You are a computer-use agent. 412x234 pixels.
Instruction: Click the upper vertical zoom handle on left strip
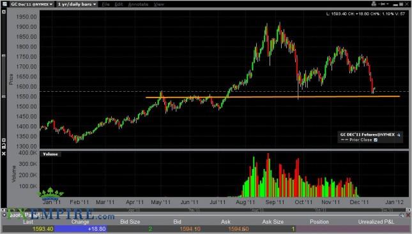(4, 55)
